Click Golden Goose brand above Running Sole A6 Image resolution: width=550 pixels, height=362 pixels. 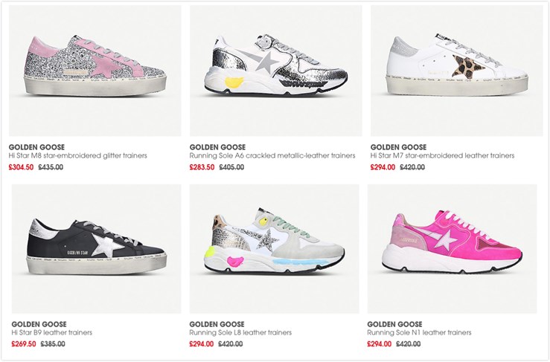click(218, 147)
